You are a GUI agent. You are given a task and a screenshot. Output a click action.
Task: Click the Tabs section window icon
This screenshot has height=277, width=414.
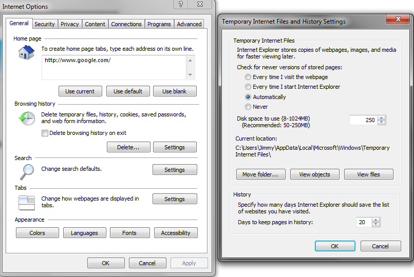pyautogui.click(x=27, y=203)
